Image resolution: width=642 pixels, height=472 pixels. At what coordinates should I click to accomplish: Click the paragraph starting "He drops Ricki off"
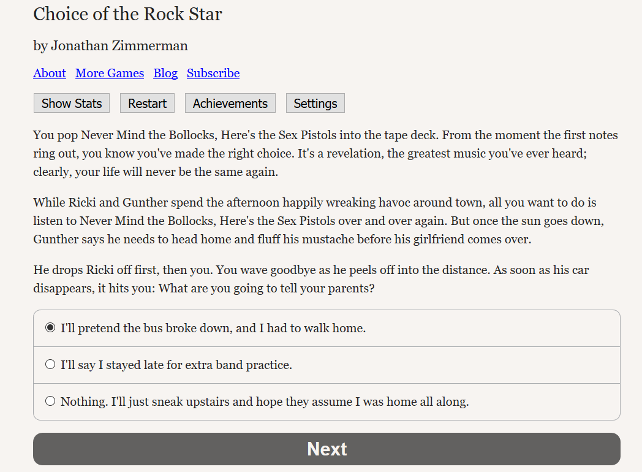point(311,279)
